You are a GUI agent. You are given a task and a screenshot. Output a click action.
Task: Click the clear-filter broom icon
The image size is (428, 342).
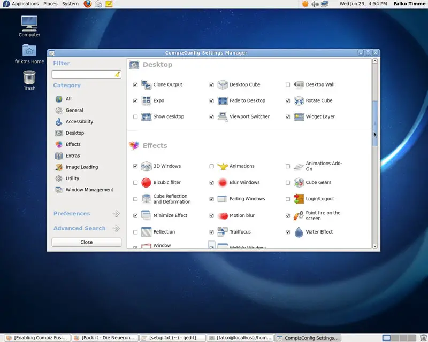coord(117,74)
